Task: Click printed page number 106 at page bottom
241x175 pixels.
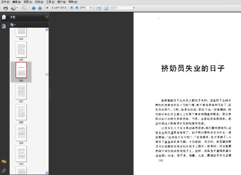Action: (161, 161)
